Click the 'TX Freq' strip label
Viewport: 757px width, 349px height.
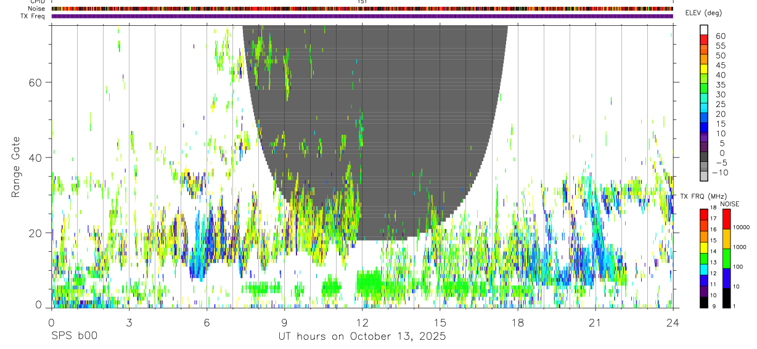coord(33,16)
